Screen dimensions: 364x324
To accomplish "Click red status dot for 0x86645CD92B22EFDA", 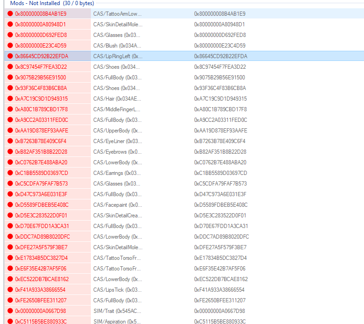I will [x=10, y=56].
